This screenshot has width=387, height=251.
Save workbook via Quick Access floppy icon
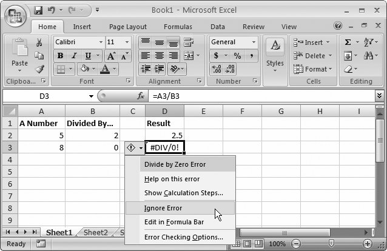click(x=38, y=10)
